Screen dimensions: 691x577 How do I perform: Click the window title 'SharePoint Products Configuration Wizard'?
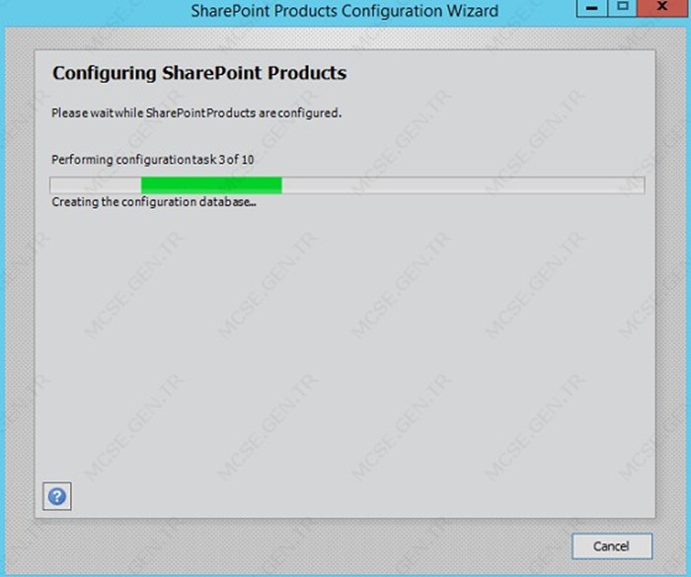[x=345, y=11]
